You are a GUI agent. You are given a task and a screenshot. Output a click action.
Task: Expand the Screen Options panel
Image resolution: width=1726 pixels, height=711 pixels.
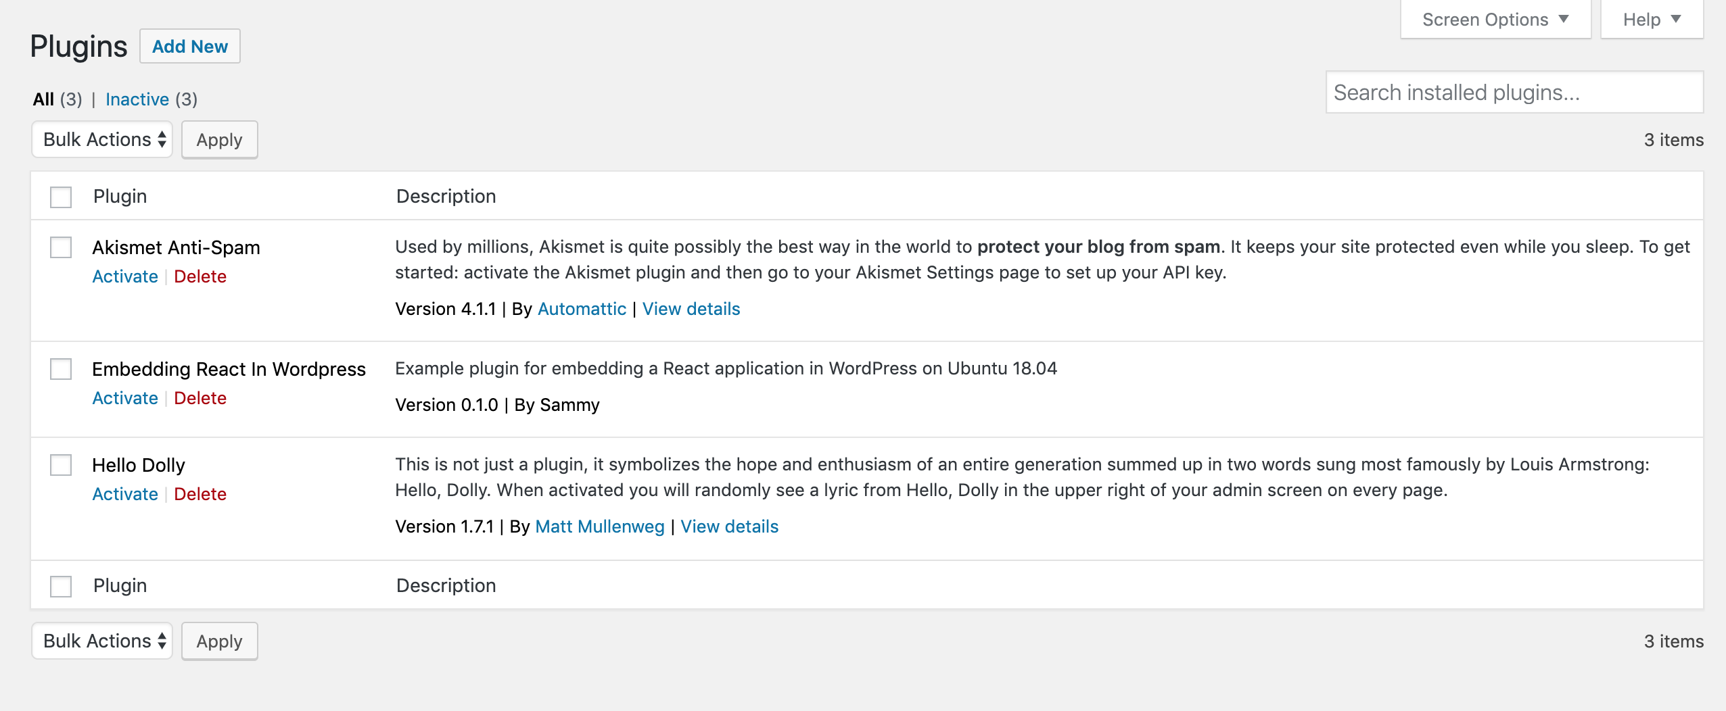[1495, 20]
